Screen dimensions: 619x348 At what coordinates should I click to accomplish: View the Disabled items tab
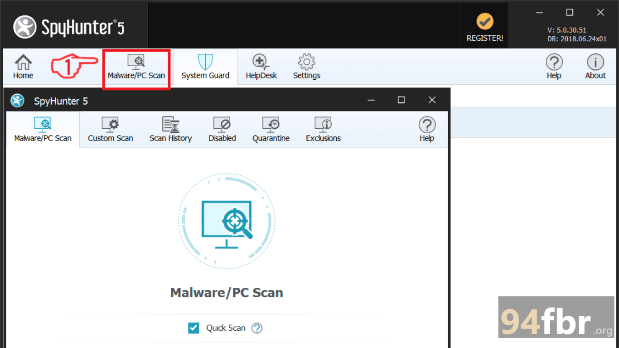pos(222,130)
